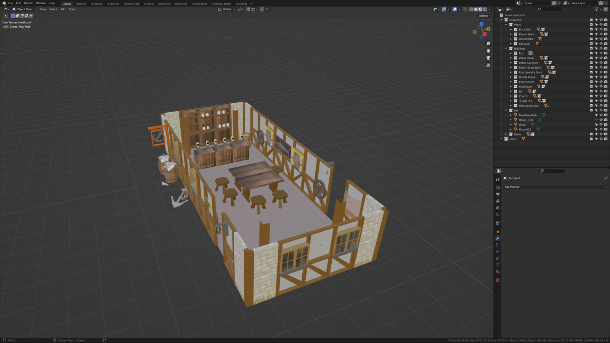Uncheck the Walls collection exclude checkbox

tap(591, 25)
